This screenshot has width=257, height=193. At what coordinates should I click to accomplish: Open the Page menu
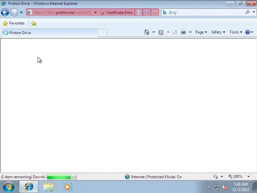(x=201, y=32)
